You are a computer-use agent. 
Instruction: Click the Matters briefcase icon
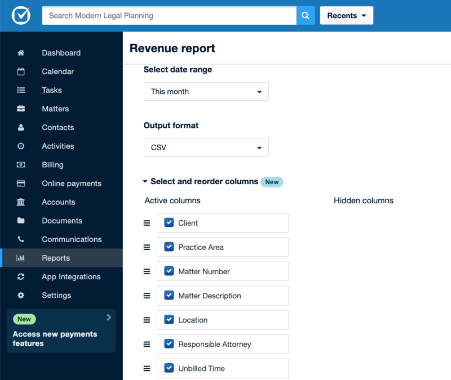click(20, 109)
